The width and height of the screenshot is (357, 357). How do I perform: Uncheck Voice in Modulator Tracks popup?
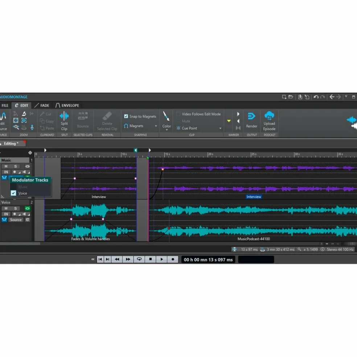pos(13,193)
